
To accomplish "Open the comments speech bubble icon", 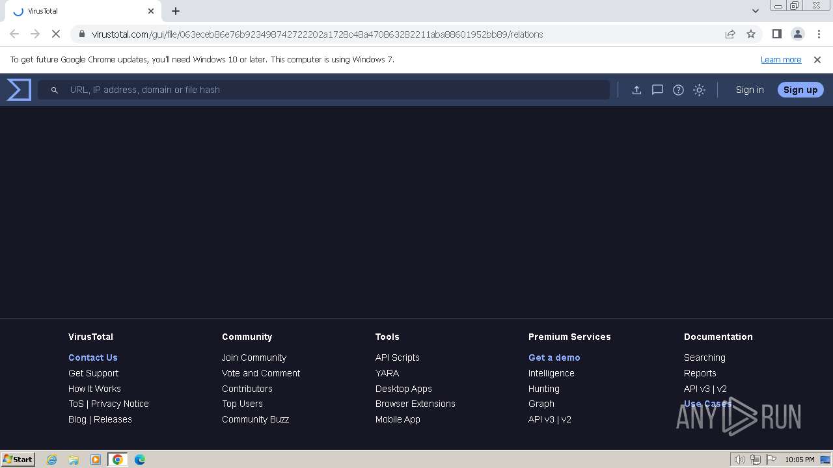I will tap(657, 90).
